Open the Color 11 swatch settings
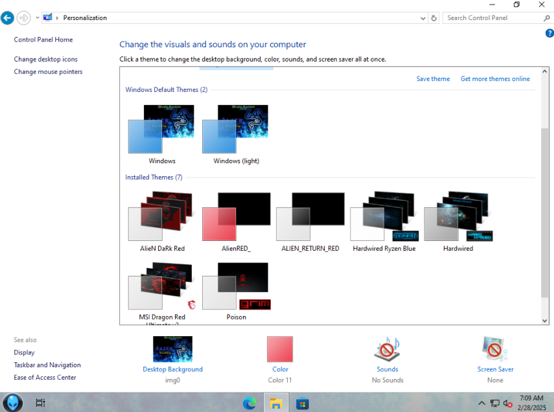 (x=280, y=349)
